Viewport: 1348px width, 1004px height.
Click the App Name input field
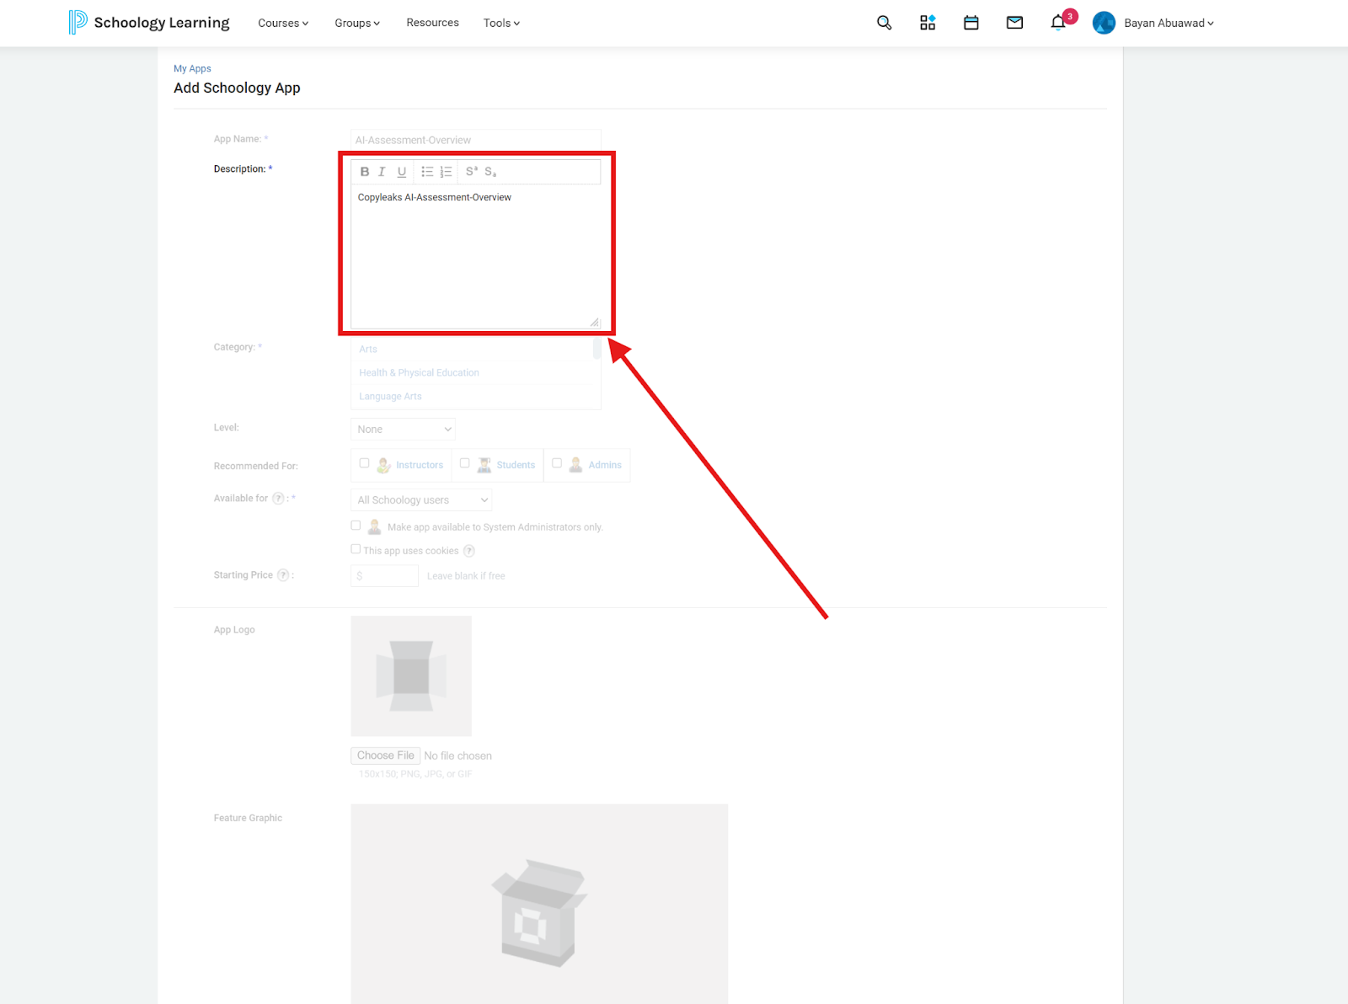coord(476,140)
